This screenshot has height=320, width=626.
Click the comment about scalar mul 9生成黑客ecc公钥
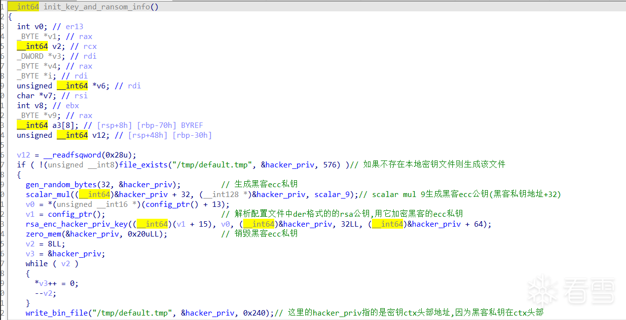pyautogui.click(x=460, y=195)
